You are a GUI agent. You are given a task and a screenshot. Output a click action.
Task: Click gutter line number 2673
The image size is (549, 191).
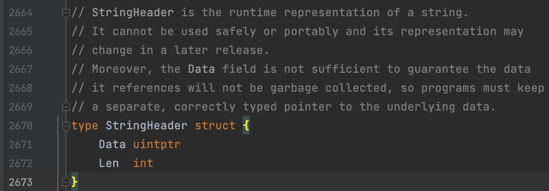[x=21, y=182]
